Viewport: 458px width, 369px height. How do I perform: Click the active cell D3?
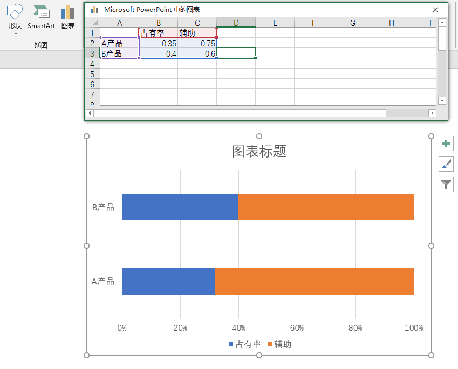click(x=236, y=53)
